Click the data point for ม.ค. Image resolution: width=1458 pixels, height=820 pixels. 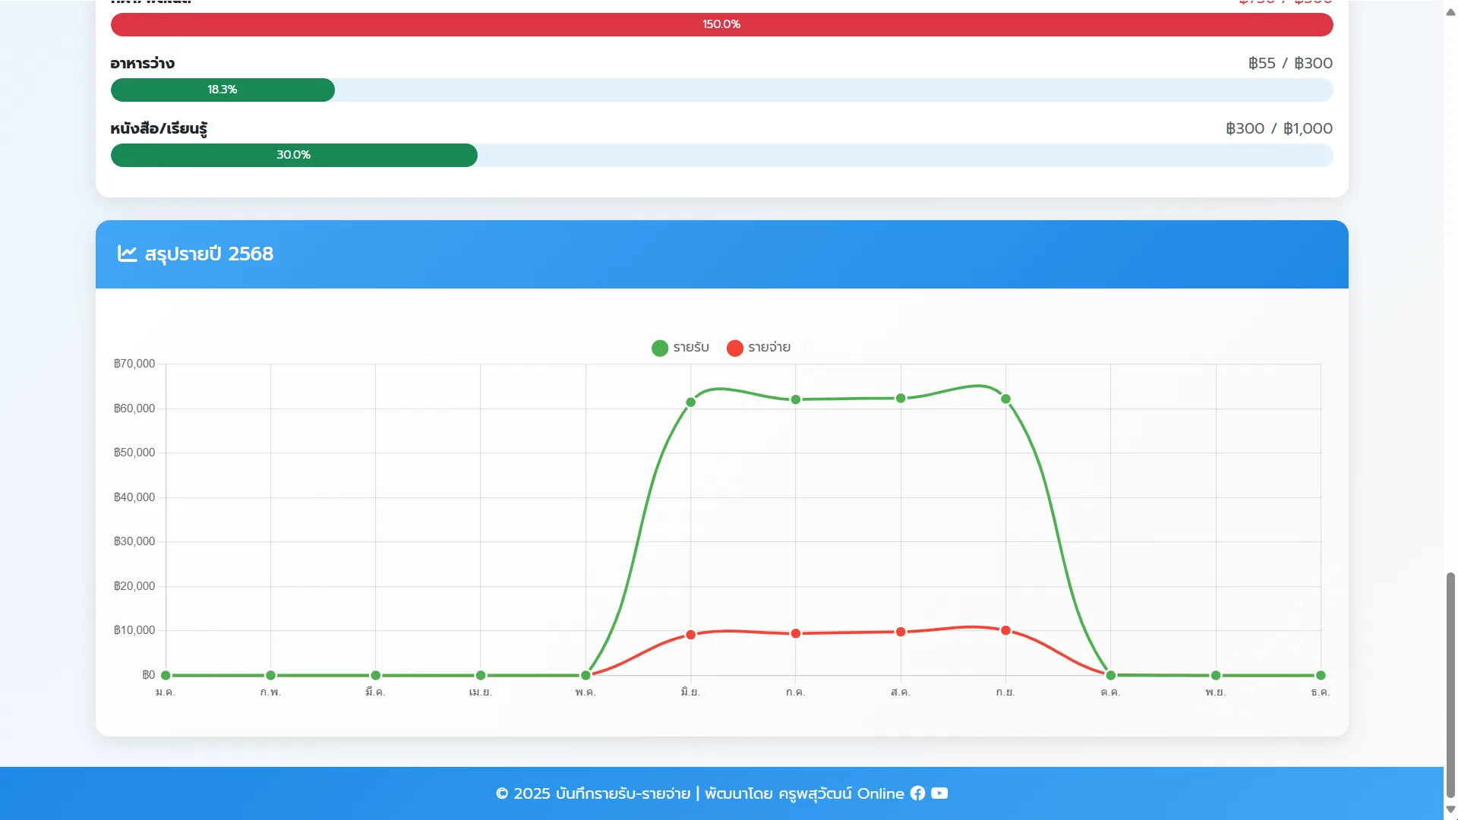[166, 675]
